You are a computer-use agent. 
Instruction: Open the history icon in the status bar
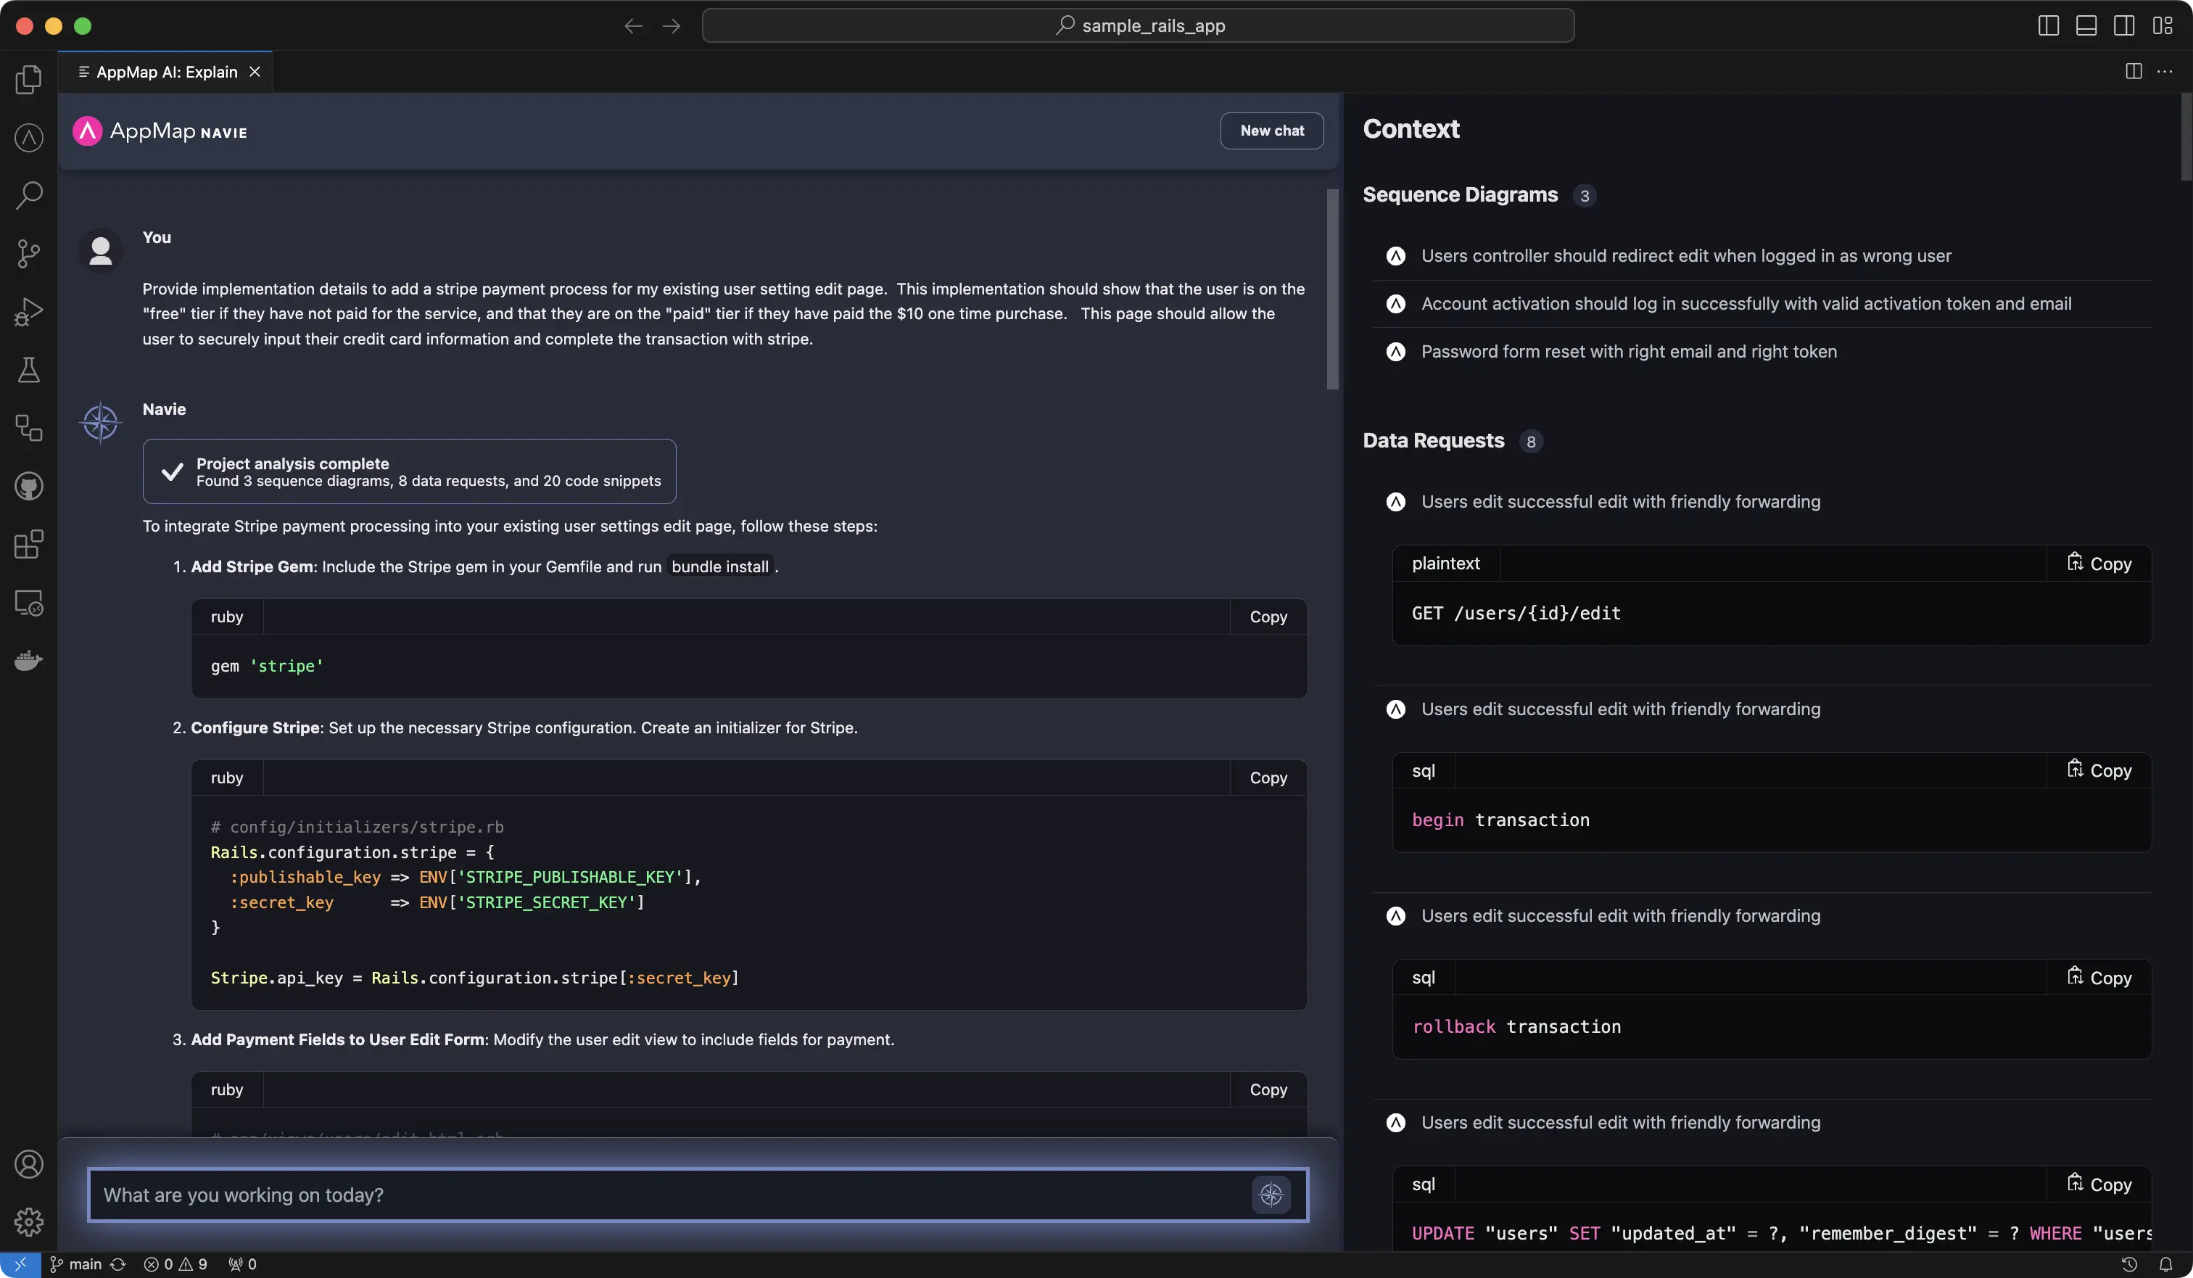2128,1264
